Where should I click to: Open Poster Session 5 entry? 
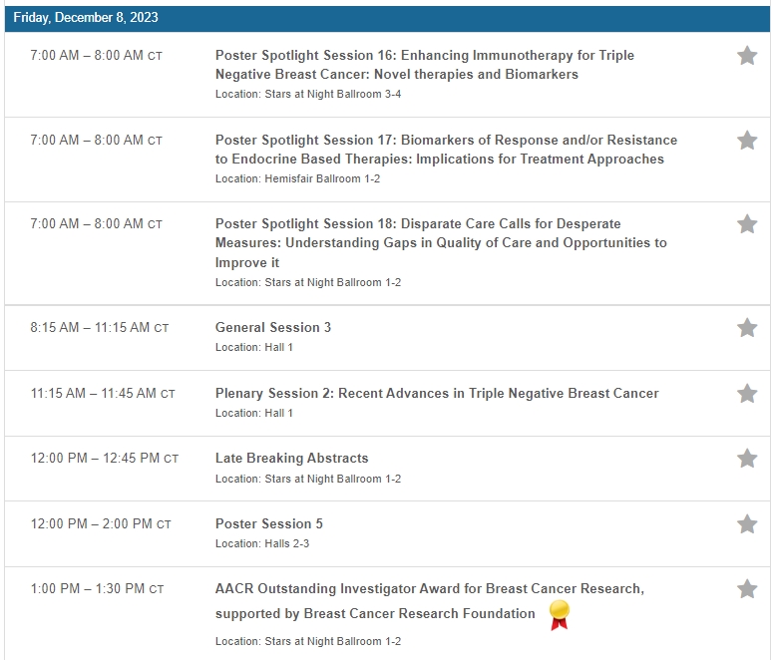[269, 524]
